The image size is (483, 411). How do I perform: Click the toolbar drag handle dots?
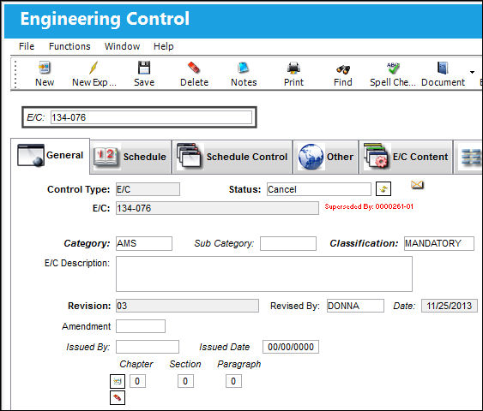(x=15, y=74)
